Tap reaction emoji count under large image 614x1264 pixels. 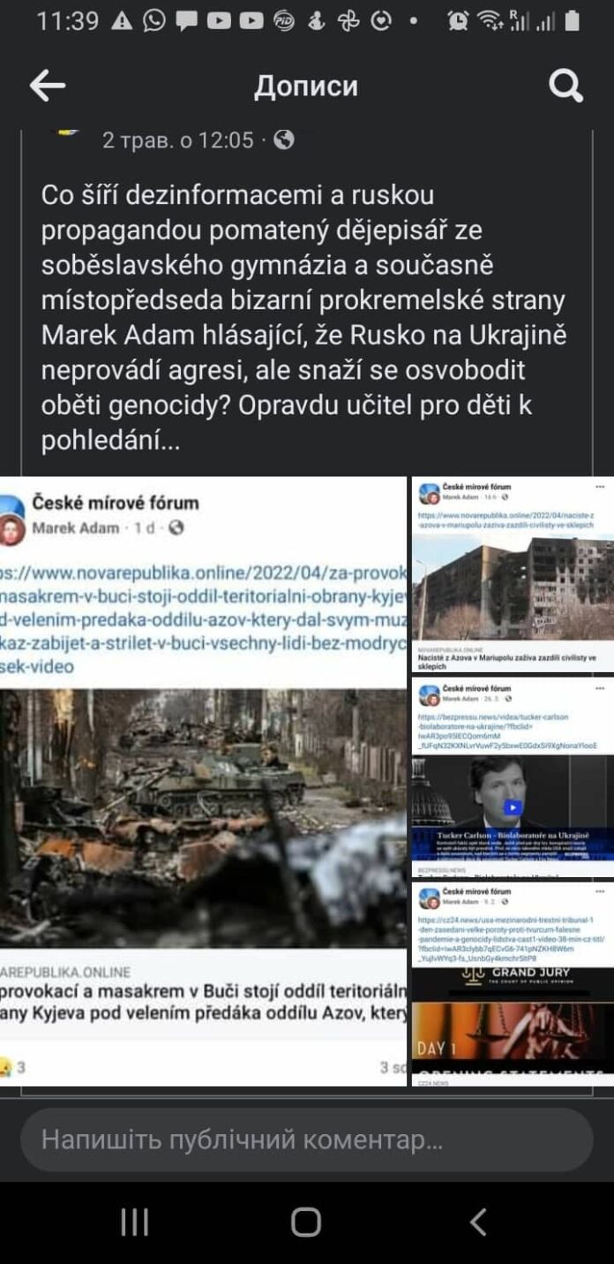(12, 1067)
